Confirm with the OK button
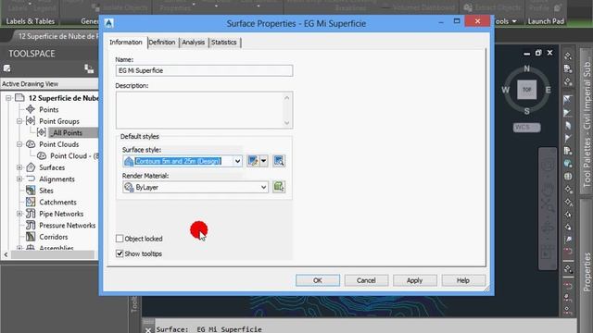The width and height of the screenshot is (593, 333). pos(318,280)
